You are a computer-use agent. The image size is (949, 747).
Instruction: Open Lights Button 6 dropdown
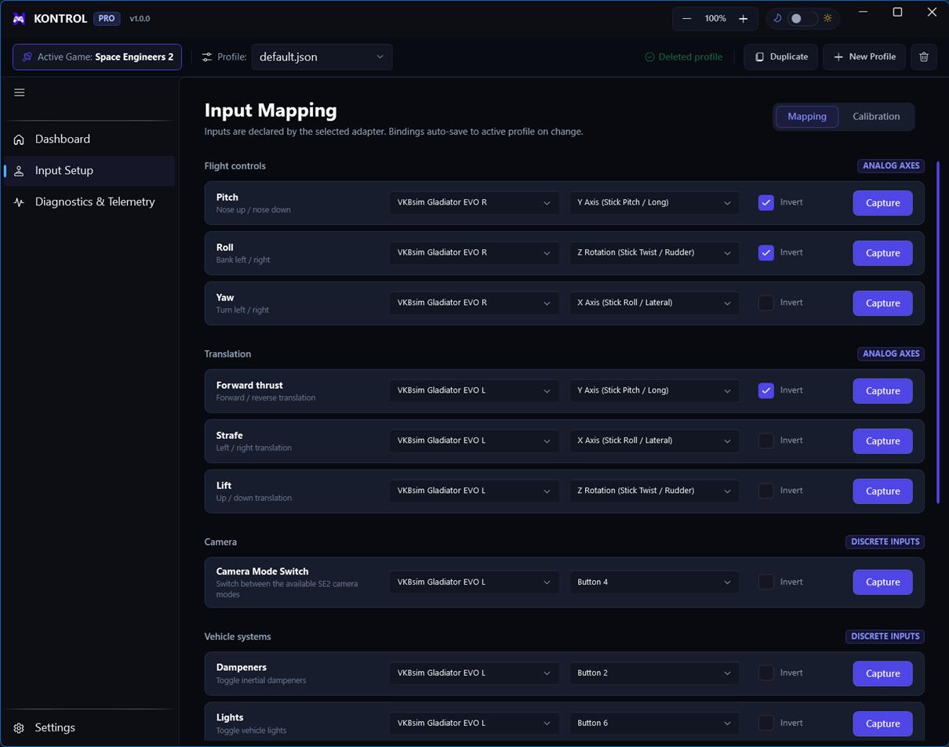click(x=654, y=723)
